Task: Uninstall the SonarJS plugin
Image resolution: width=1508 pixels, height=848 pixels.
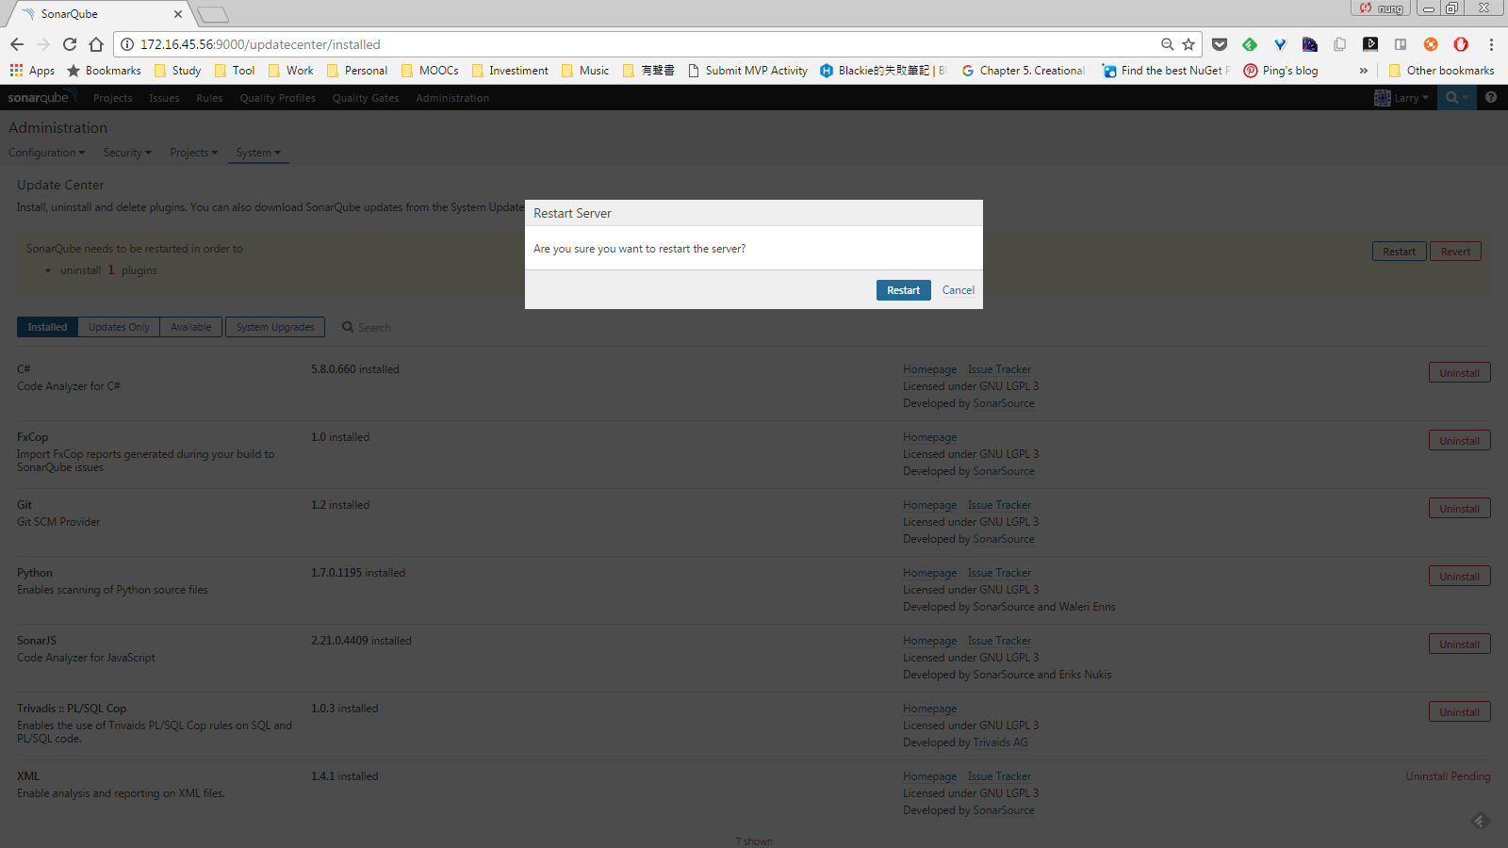Action: pyautogui.click(x=1459, y=644)
